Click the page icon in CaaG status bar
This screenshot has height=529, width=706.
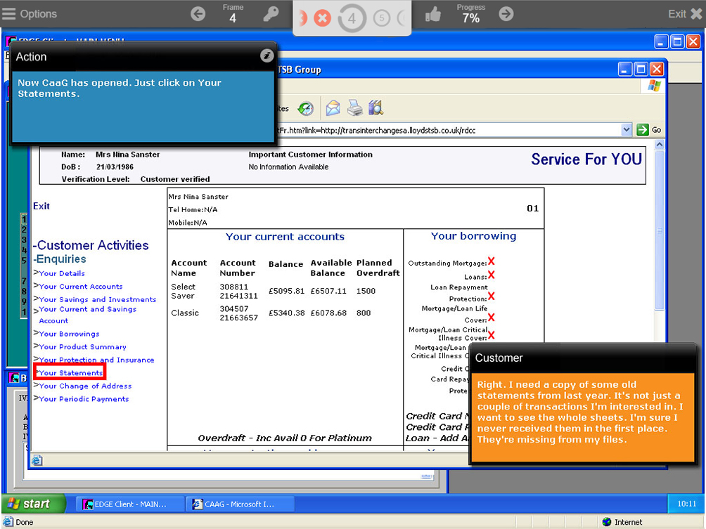[37, 460]
